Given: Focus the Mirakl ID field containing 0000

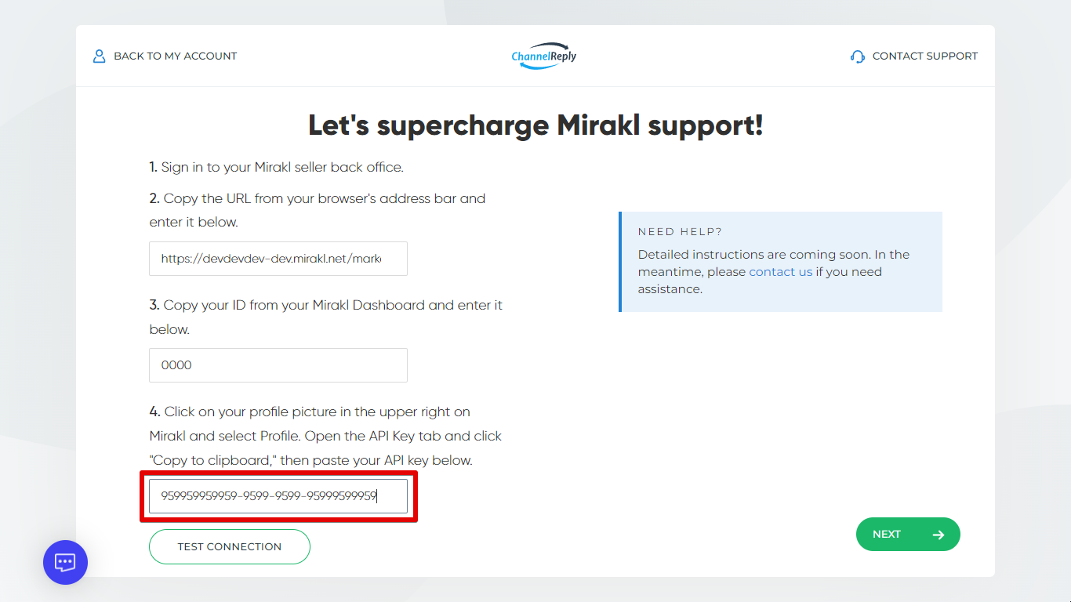Looking at the screenshot, I should pyautogui.click(x=278, y=365).
